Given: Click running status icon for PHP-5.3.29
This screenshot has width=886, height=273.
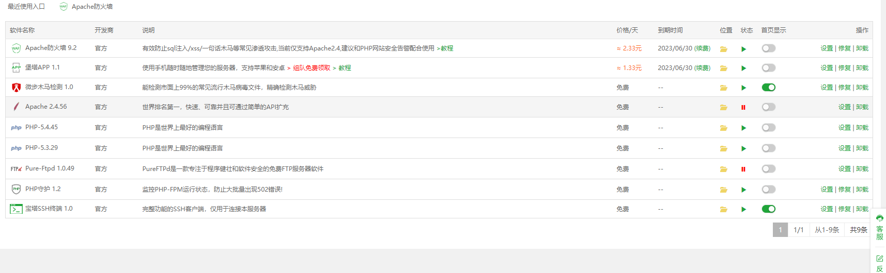Looking at the screenshot, I should click(x=743, y=148).
